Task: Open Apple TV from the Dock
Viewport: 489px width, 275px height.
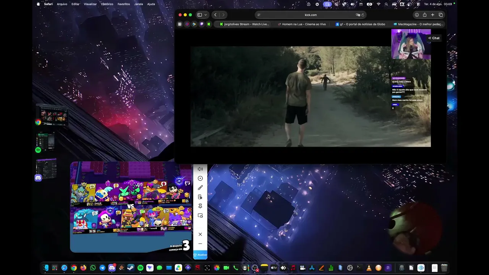Action: (x=274, y=268)
